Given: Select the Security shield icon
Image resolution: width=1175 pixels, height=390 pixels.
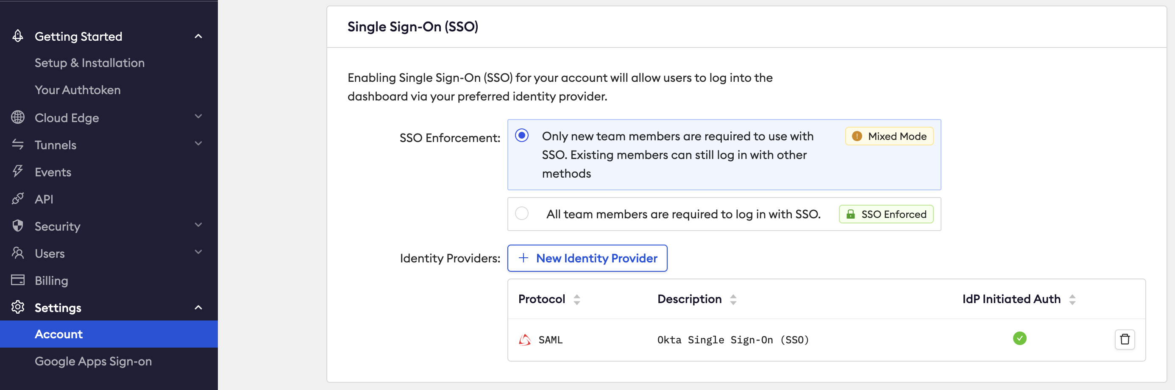Looking at the screenshot, I should click(18, 226).
